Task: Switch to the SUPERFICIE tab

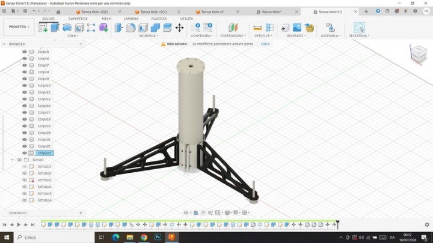Action: (x=78, y=19)
